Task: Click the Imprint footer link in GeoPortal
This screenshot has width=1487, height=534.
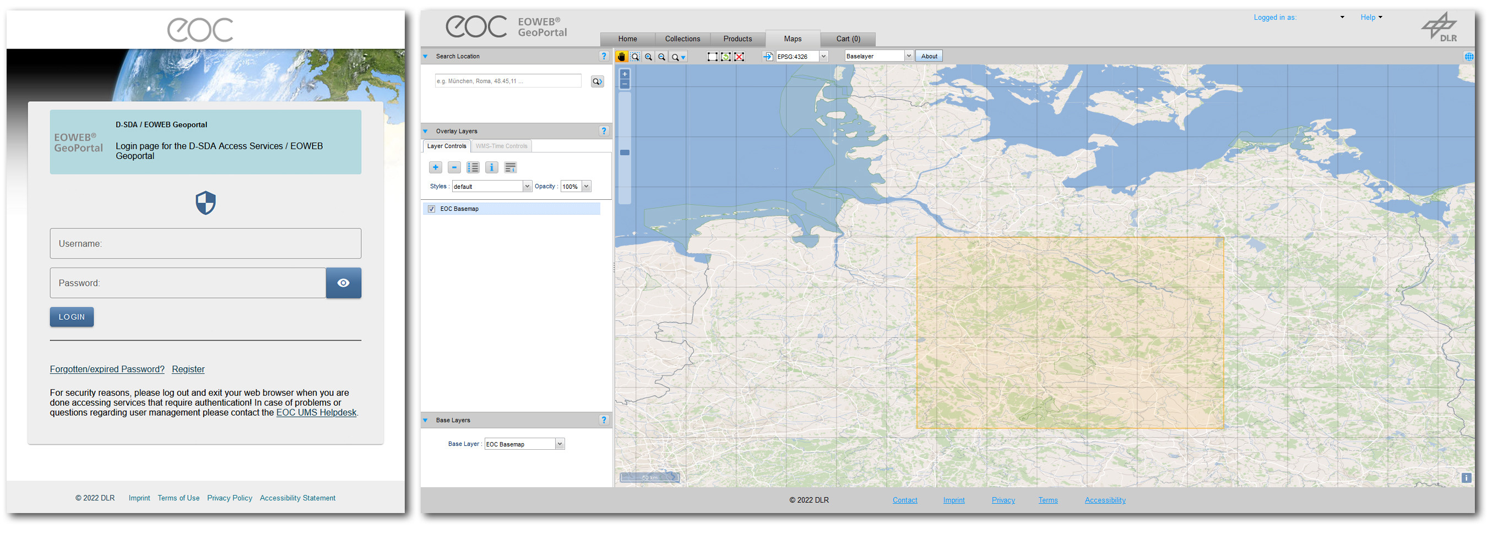Action: tap(954, 500)
